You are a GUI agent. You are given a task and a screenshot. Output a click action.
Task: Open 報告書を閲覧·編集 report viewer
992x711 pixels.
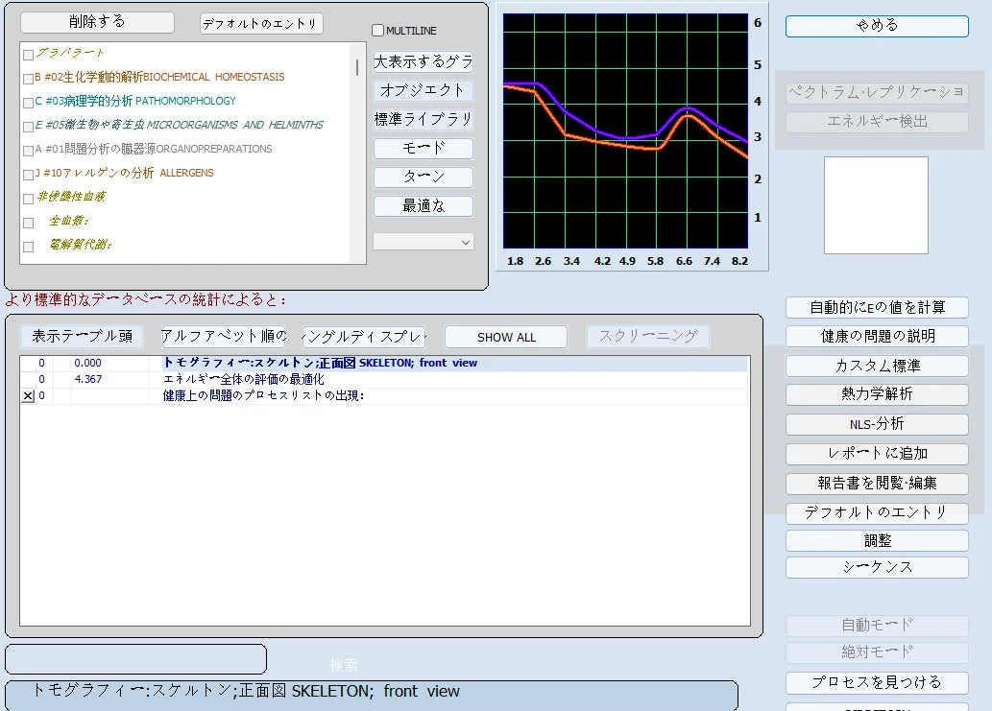[876, 484]
